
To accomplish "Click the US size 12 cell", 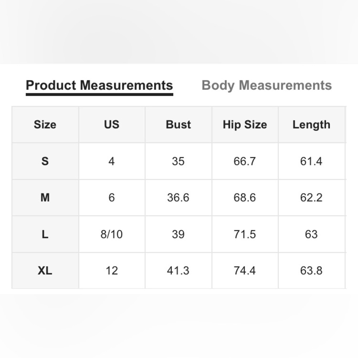I will click(x=112, y=271).
